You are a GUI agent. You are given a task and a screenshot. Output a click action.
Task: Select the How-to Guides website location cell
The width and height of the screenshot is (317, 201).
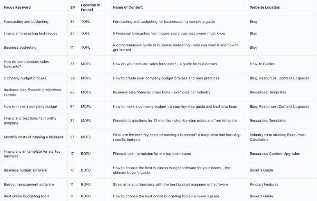(x=262, y=64)
